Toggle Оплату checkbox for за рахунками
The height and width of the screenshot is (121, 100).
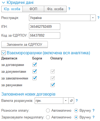53,85
